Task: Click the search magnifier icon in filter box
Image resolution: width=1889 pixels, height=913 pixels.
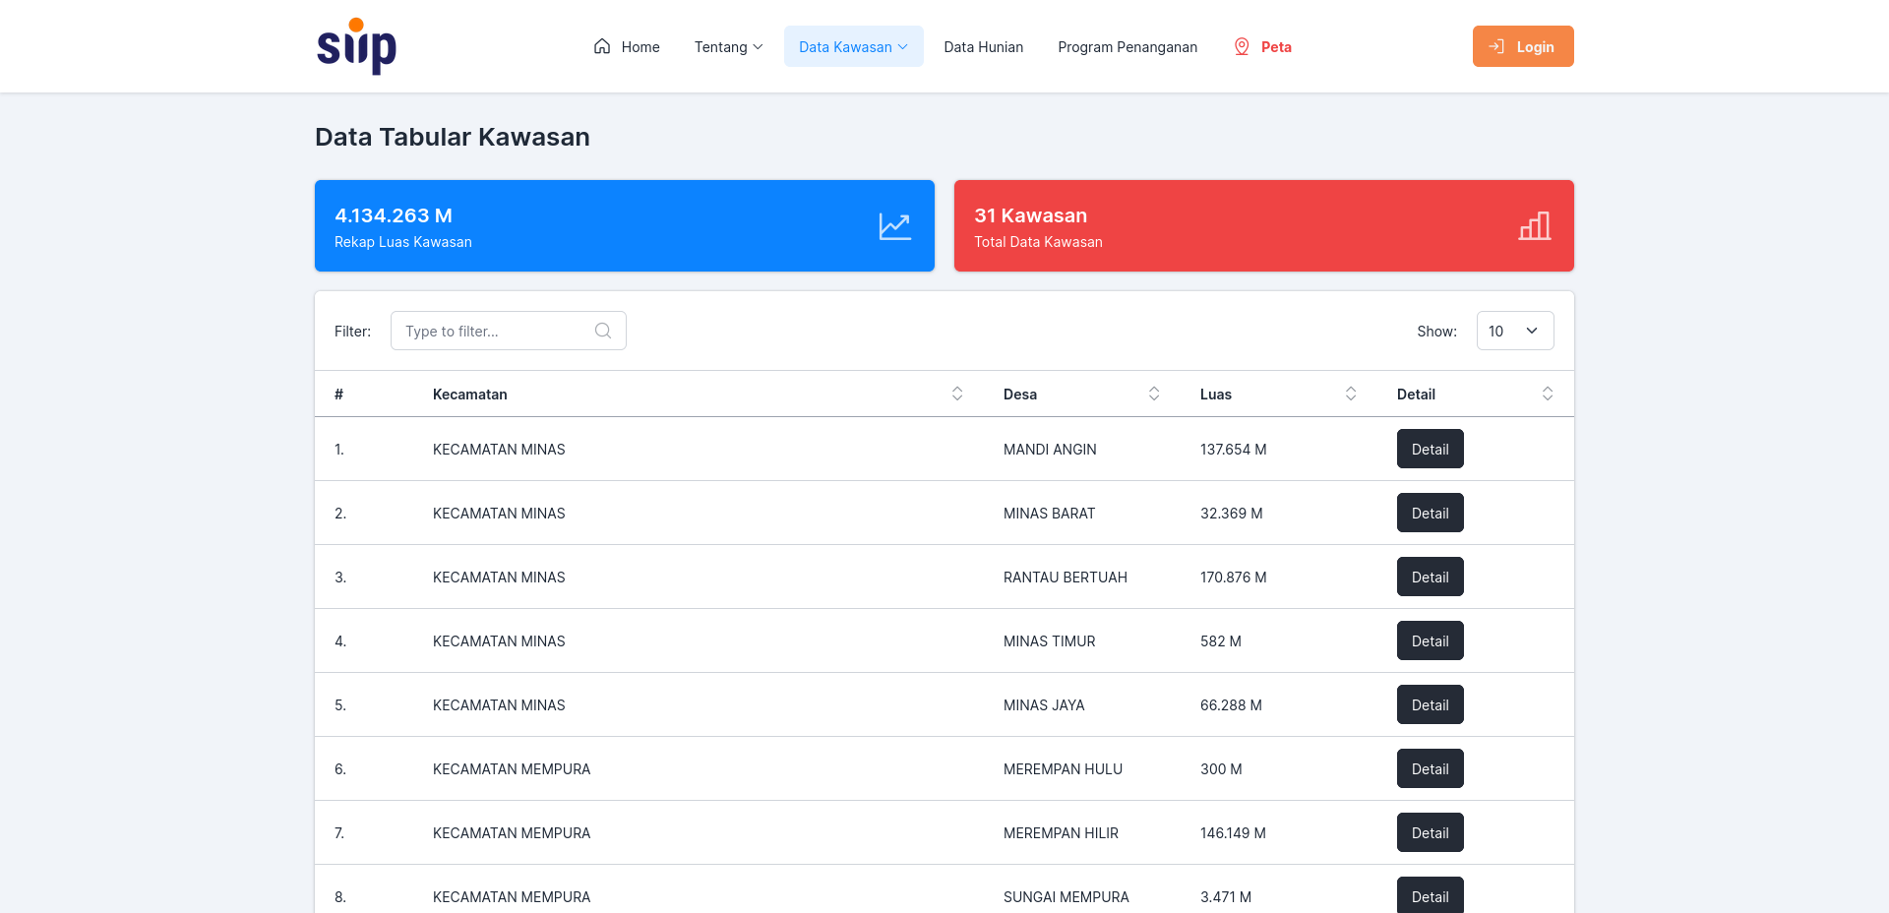Action: [603, 331]
